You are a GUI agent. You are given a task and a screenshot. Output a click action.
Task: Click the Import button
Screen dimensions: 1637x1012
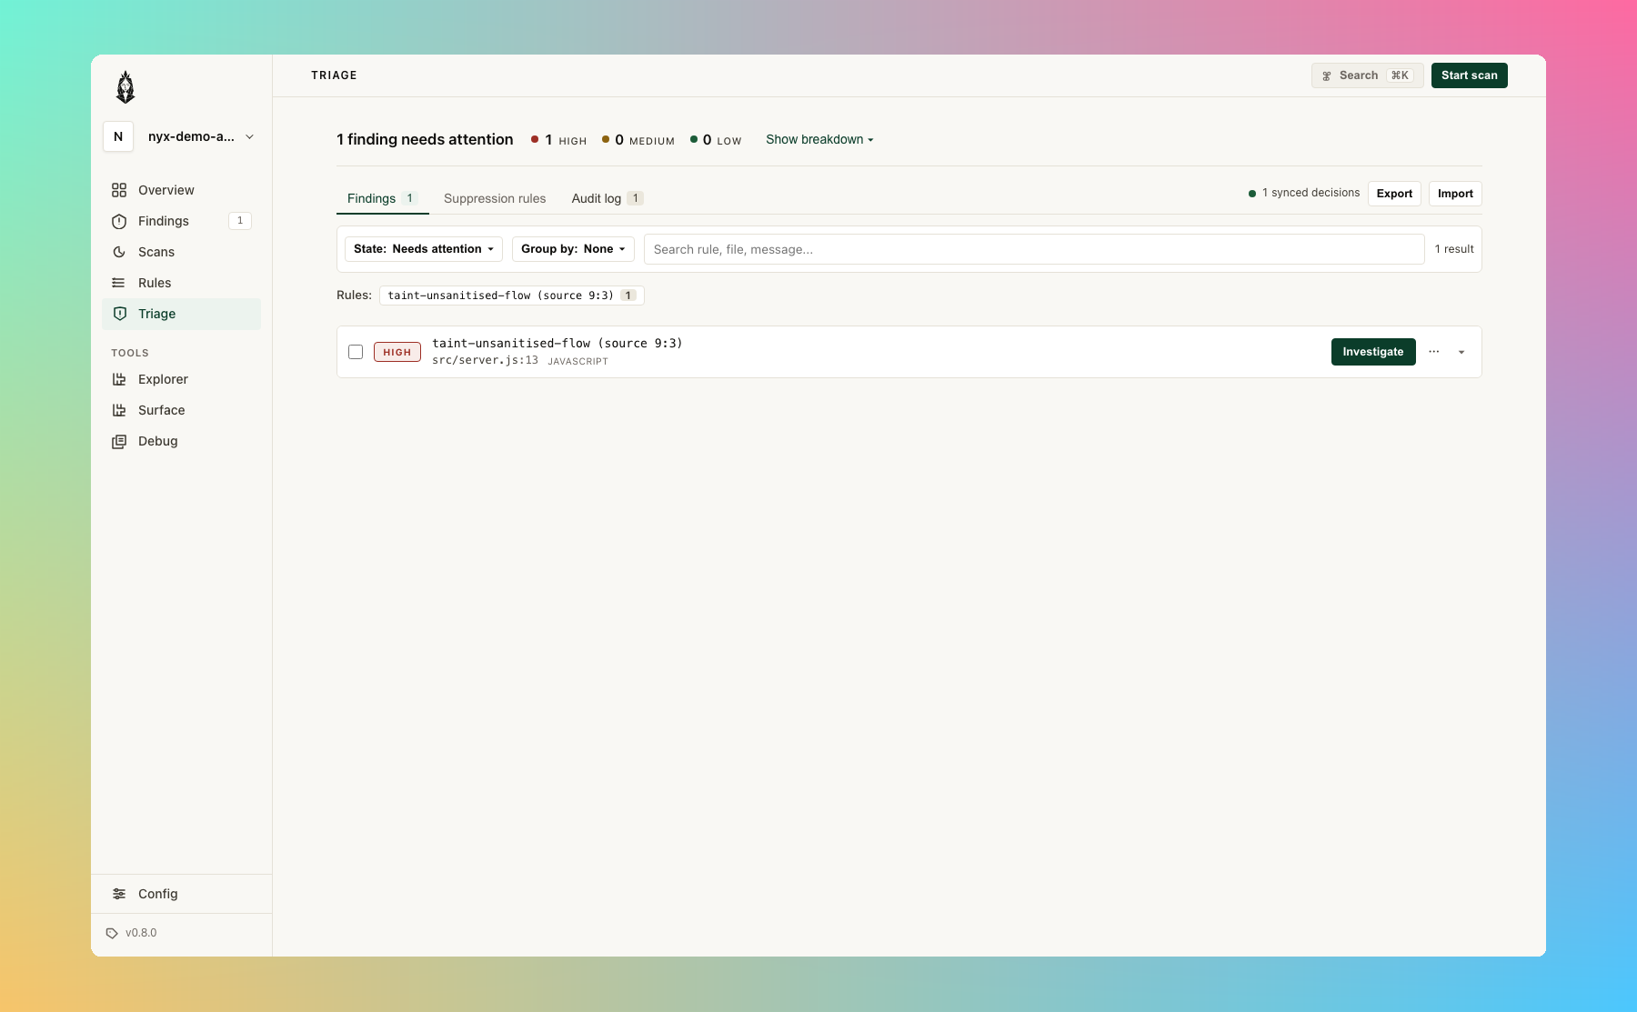click(1455, 194)
